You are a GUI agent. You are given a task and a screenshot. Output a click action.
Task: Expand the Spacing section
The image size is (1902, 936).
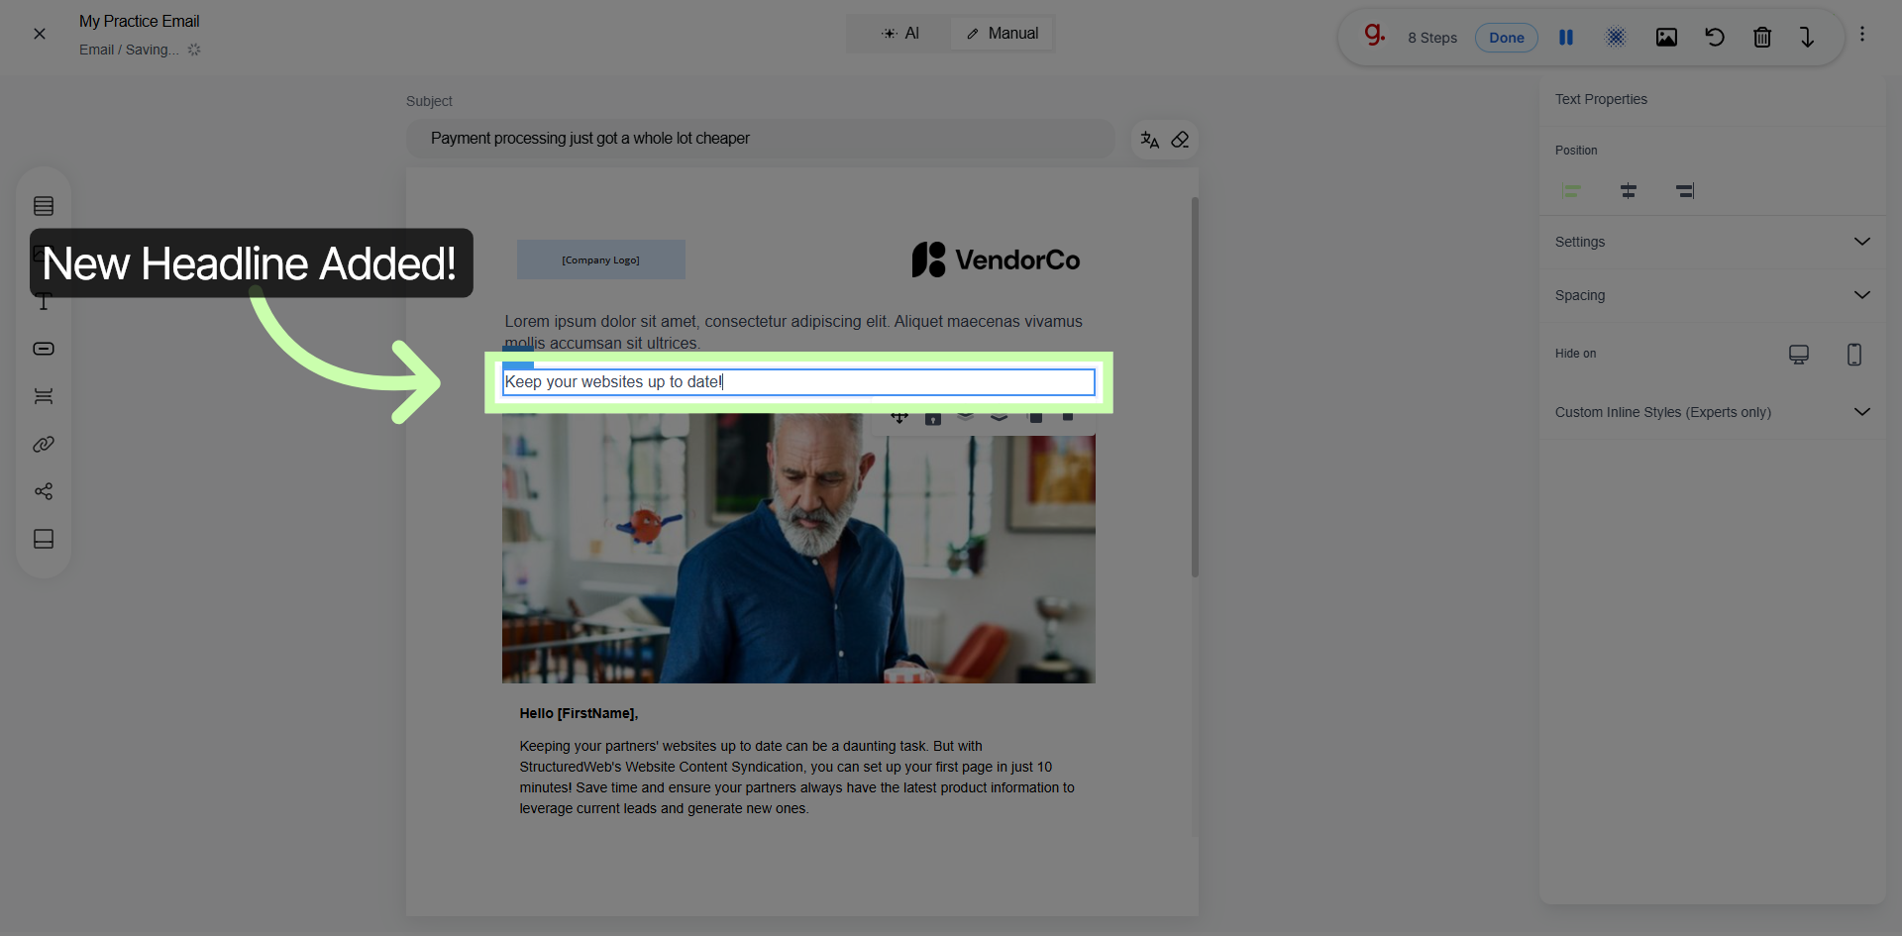[1713, 295]
